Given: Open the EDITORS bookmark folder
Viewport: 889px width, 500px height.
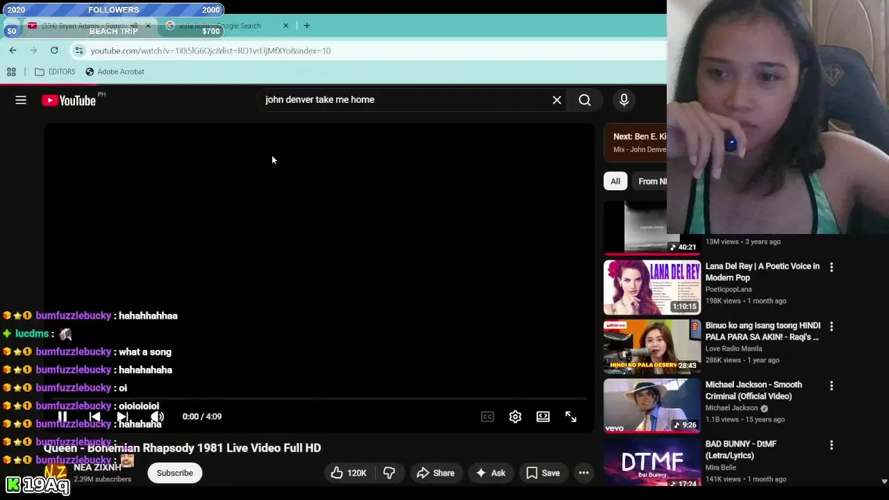Looking at the screenshot, I should pos(55,72).
